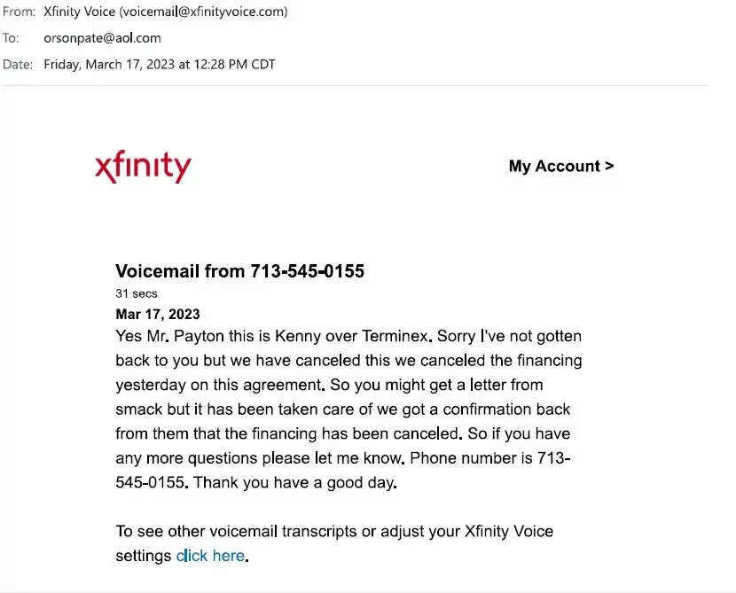Open the My Account link

tap(560, 166)
